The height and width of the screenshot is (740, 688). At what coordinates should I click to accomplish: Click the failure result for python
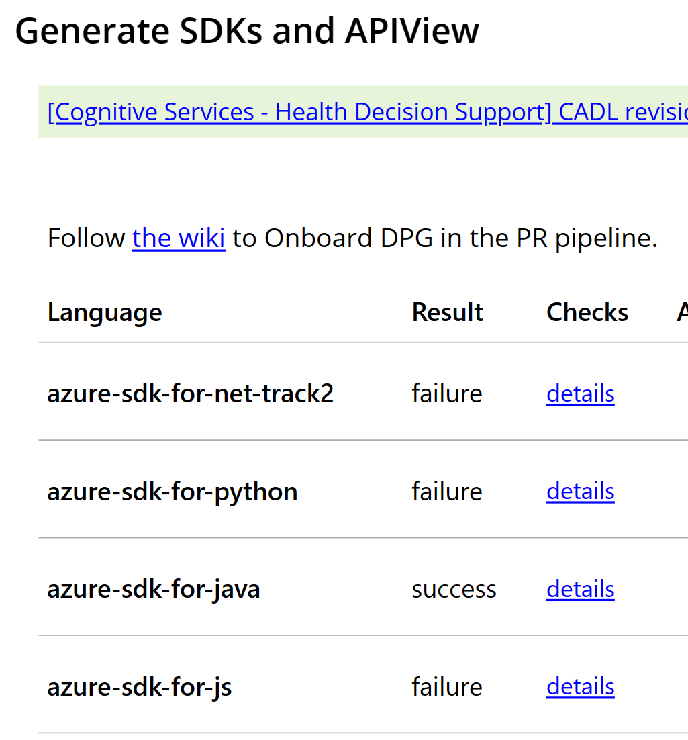pyautogui.click(x=447, y=491)
